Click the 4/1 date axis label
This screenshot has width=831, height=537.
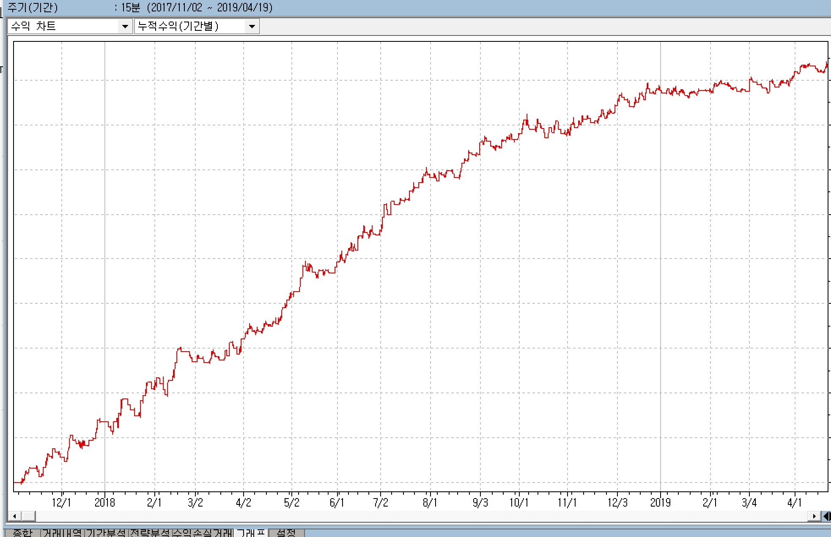point(794,503)
